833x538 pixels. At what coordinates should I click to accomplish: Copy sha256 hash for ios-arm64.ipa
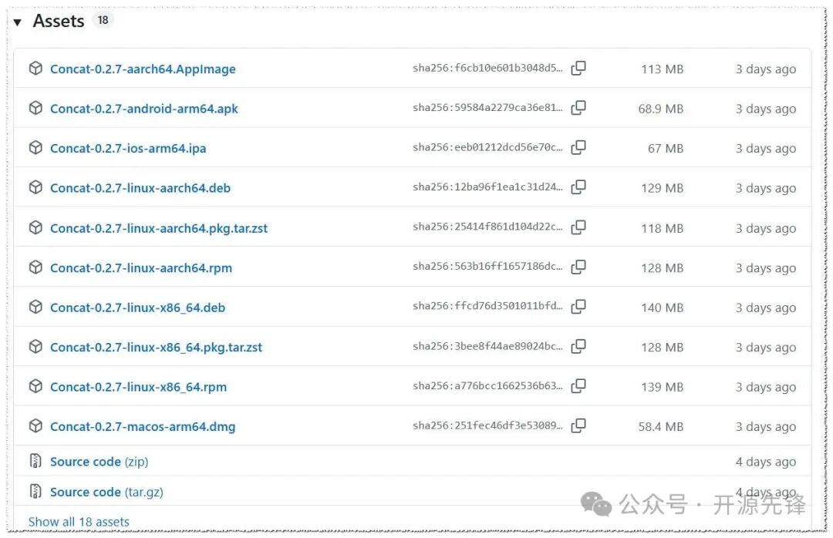coord(578,147)
